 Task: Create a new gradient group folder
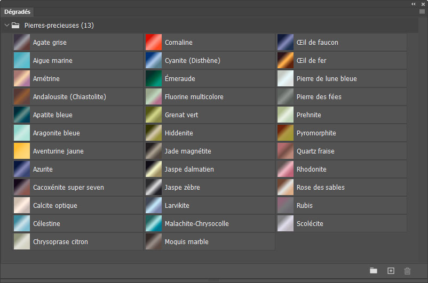tap(374, 271)
